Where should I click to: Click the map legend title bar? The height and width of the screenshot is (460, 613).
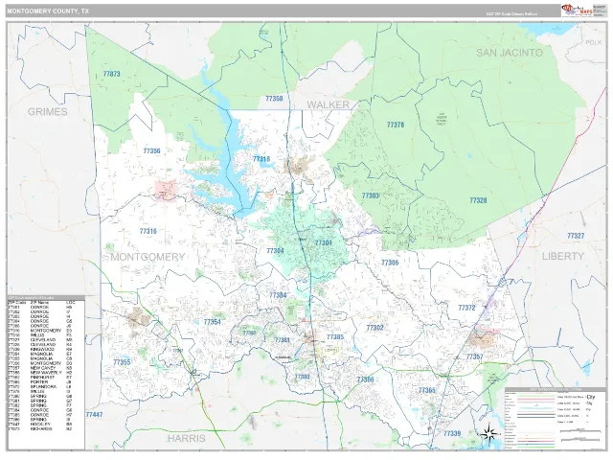tap(556, 390)
